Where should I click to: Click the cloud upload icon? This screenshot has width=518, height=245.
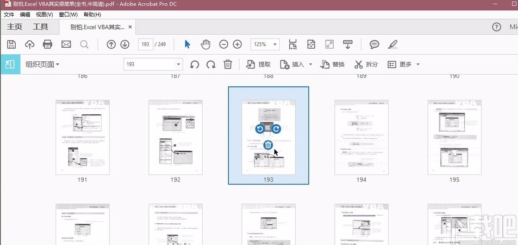point(30,44)
